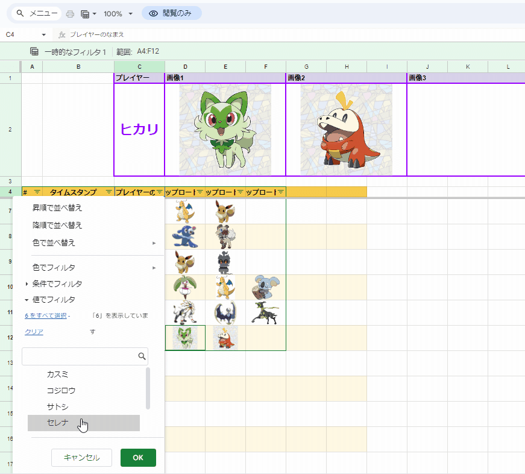This screenshot has width=525, height=474.
Task: Toggle the コジロウ value
Action: (x=84, y=390)
